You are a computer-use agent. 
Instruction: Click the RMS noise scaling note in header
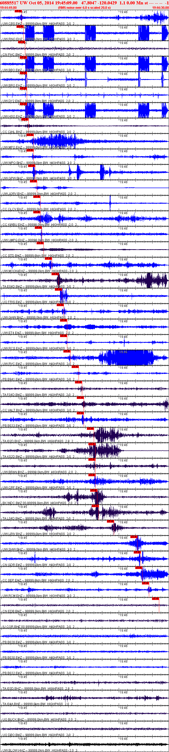click(84, 7)
